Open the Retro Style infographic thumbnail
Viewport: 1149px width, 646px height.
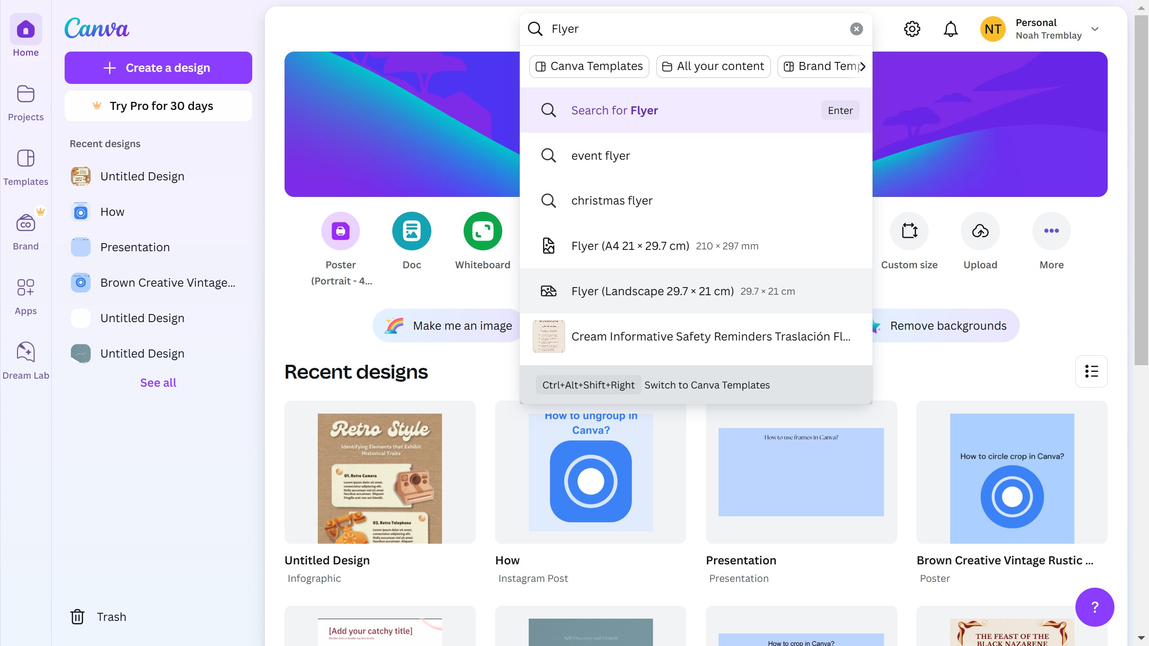380,478
